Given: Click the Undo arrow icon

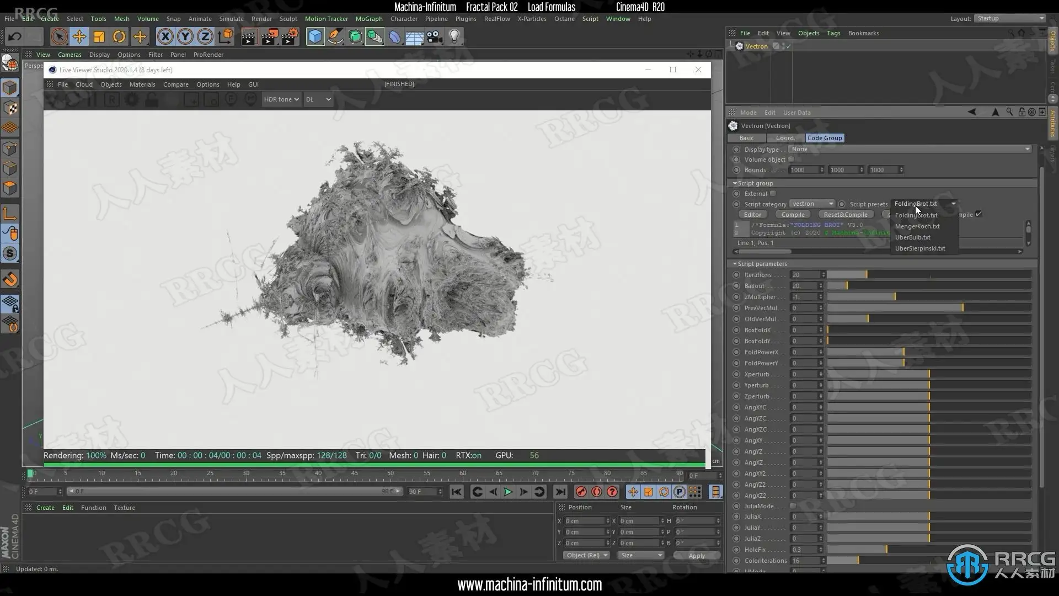Looking at the screenshot, I should tap(15, 37).
